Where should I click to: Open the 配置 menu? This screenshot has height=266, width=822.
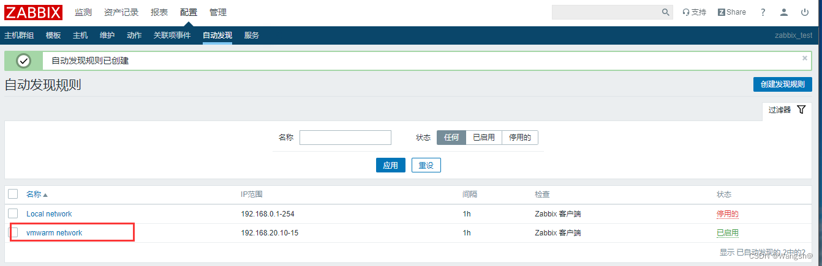[x=189, y=12]
